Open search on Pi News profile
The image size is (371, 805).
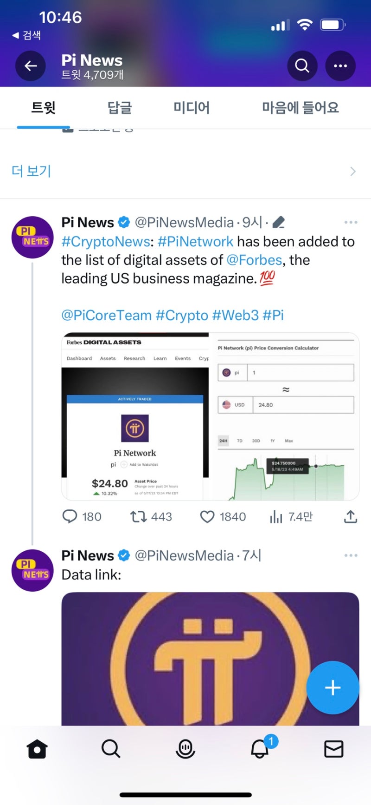click(302, 66)
